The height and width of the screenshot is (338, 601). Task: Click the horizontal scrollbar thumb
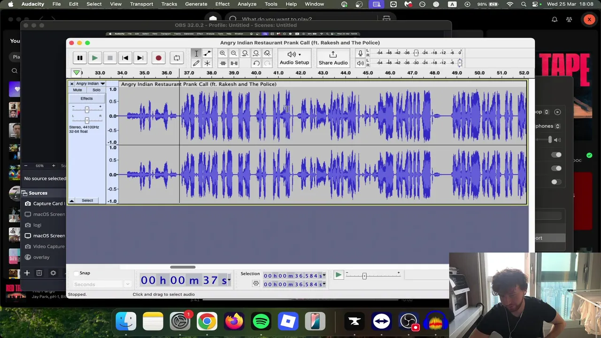[x=183, y=267]
